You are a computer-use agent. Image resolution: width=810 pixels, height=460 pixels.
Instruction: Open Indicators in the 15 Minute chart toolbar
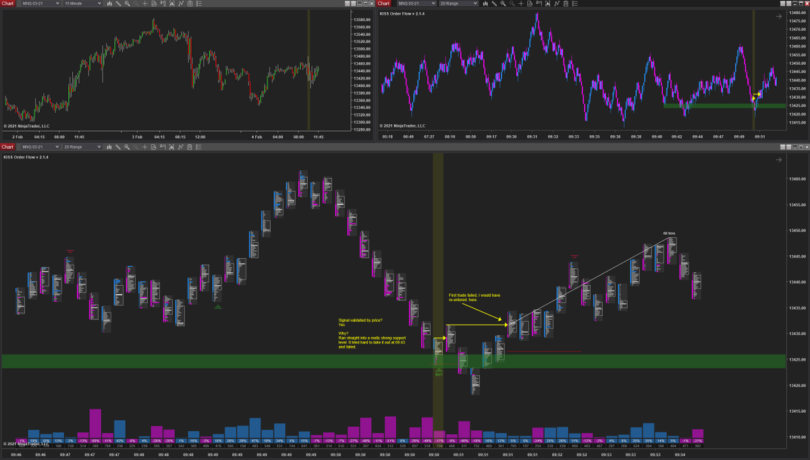click(x=181, y=3)
